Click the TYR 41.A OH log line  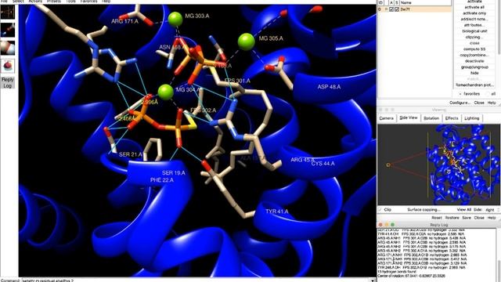pos(421,234)
